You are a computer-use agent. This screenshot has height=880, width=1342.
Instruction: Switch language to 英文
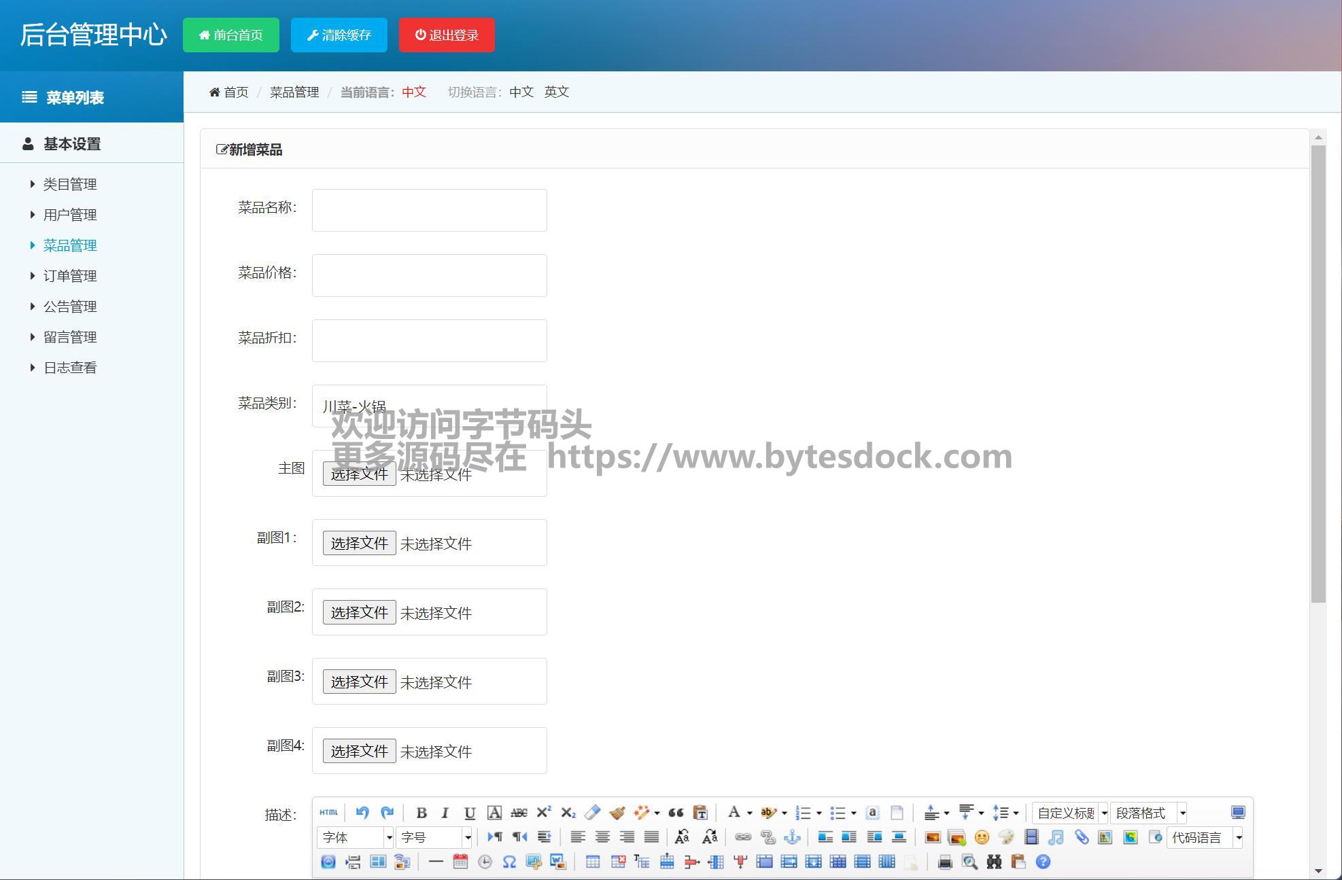point(556,92)
